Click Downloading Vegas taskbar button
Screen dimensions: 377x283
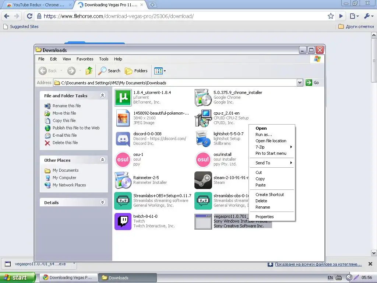point(68,277)
